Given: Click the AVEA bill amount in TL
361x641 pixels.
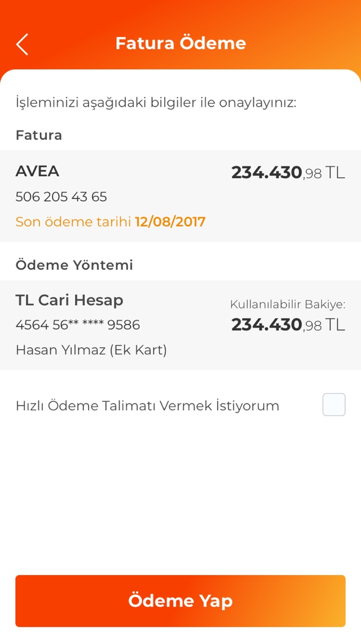Looking at the screenshot, I should 288,173.
